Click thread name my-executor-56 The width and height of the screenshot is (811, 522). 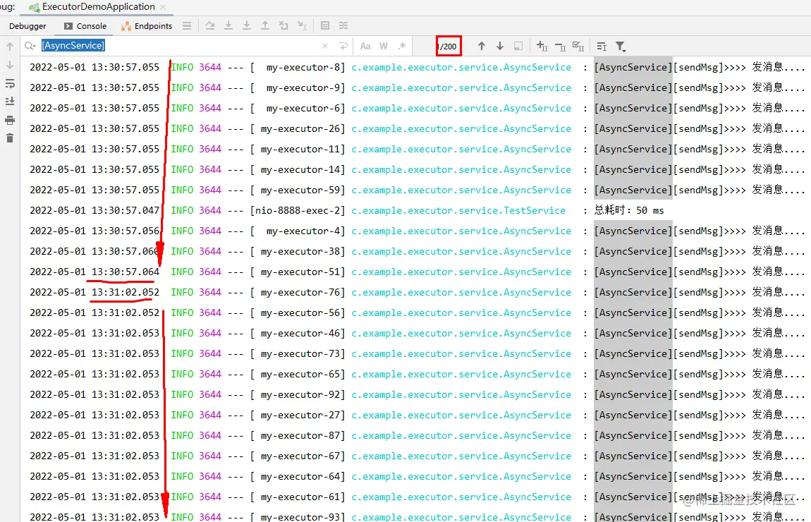pyautogui.click(x=300, y=312)
